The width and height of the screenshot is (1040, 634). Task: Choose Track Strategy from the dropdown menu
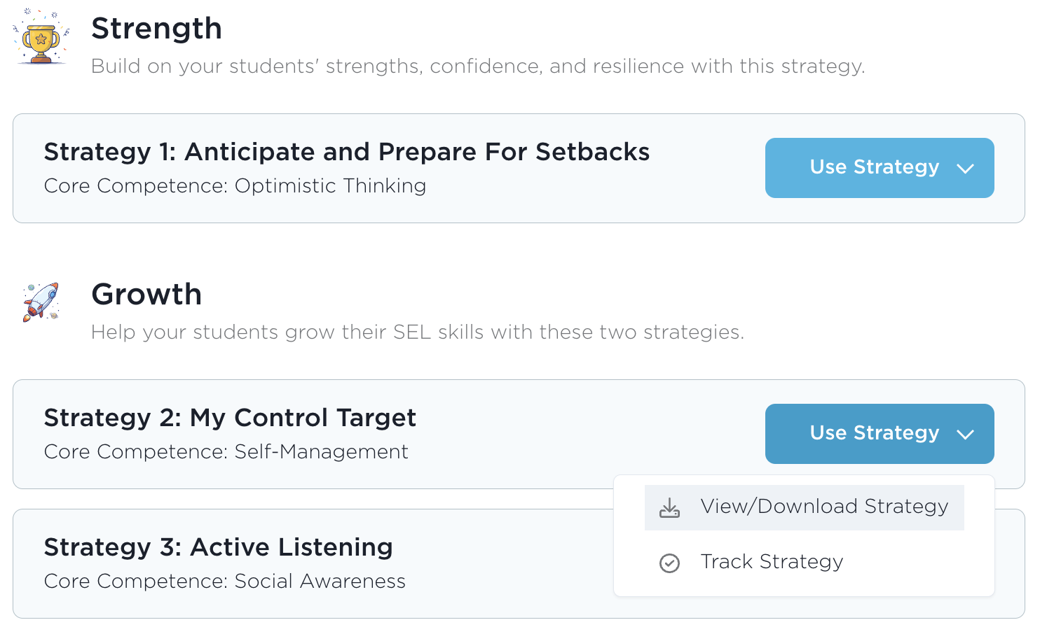pos(772,562)
